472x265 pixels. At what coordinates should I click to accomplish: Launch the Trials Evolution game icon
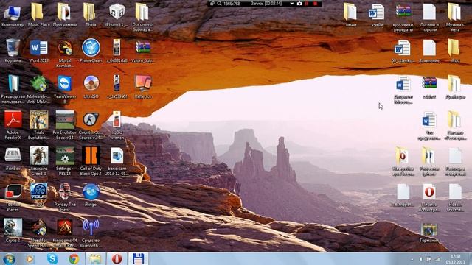pyautogui.click(x=38, y=125)
